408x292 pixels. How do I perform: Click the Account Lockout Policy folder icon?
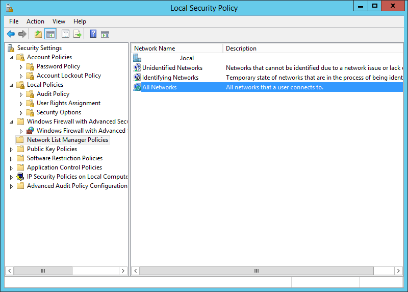coord(30,76)
